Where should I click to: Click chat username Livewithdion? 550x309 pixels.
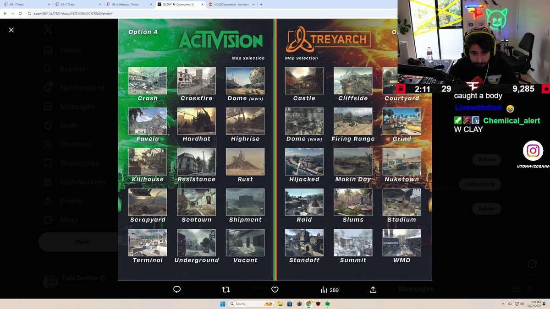tap(479, 108)
